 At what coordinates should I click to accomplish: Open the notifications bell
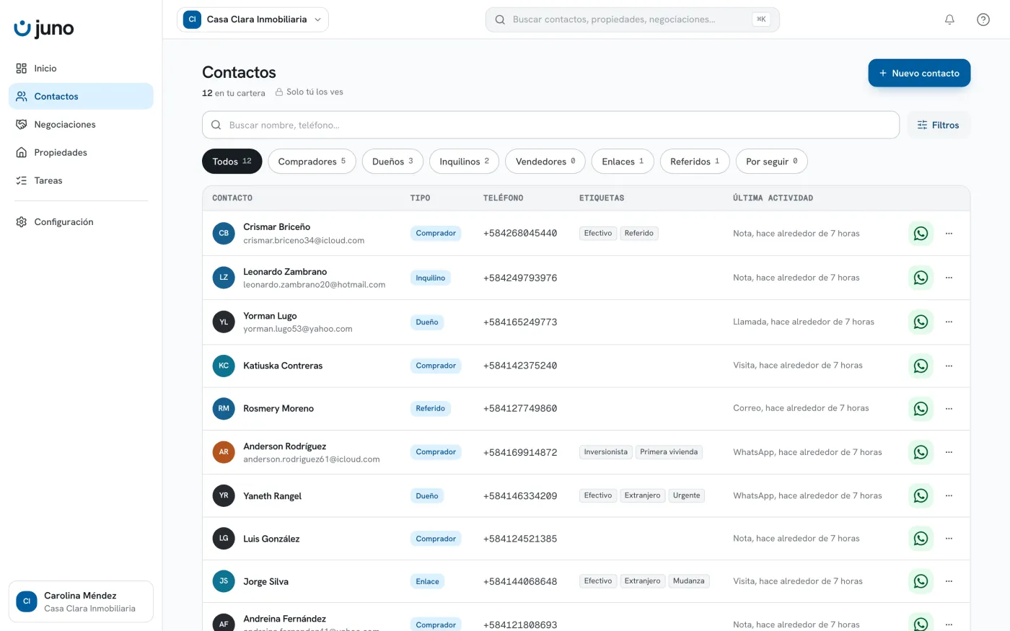pyautogui.click(x=949, y=19)
